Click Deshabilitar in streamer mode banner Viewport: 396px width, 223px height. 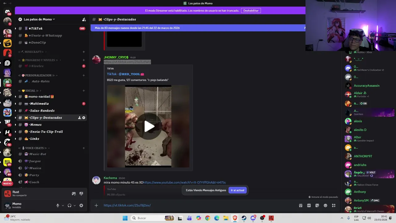pos(251,11)
